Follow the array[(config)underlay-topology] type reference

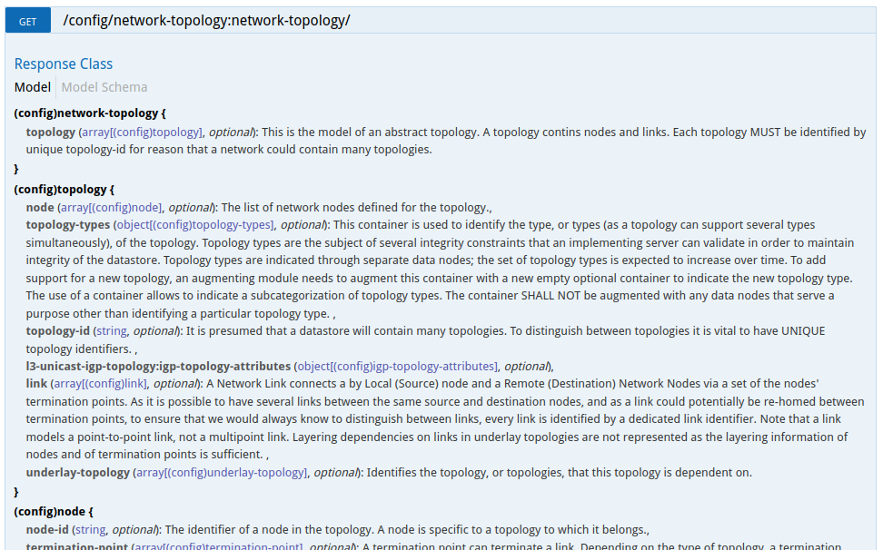[x=222, y=472]
